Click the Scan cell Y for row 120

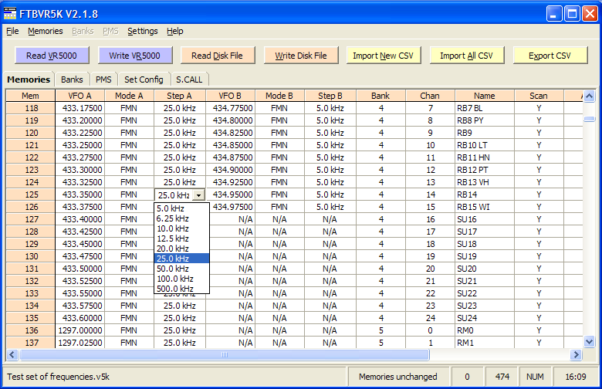[539, 133]
